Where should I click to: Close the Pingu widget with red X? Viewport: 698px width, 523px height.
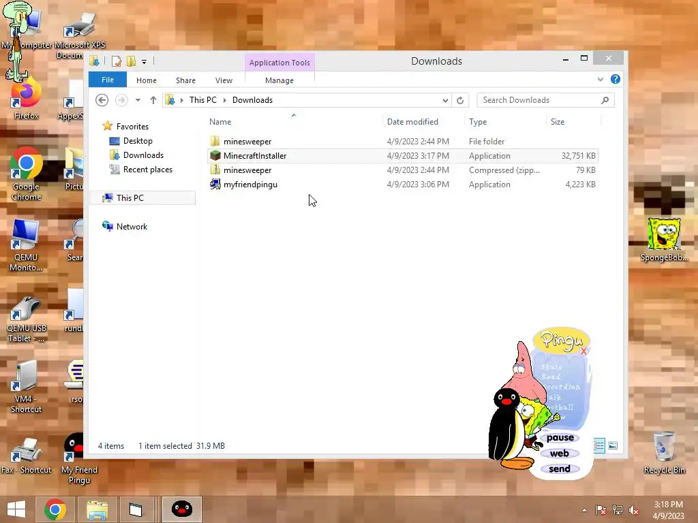583,351
